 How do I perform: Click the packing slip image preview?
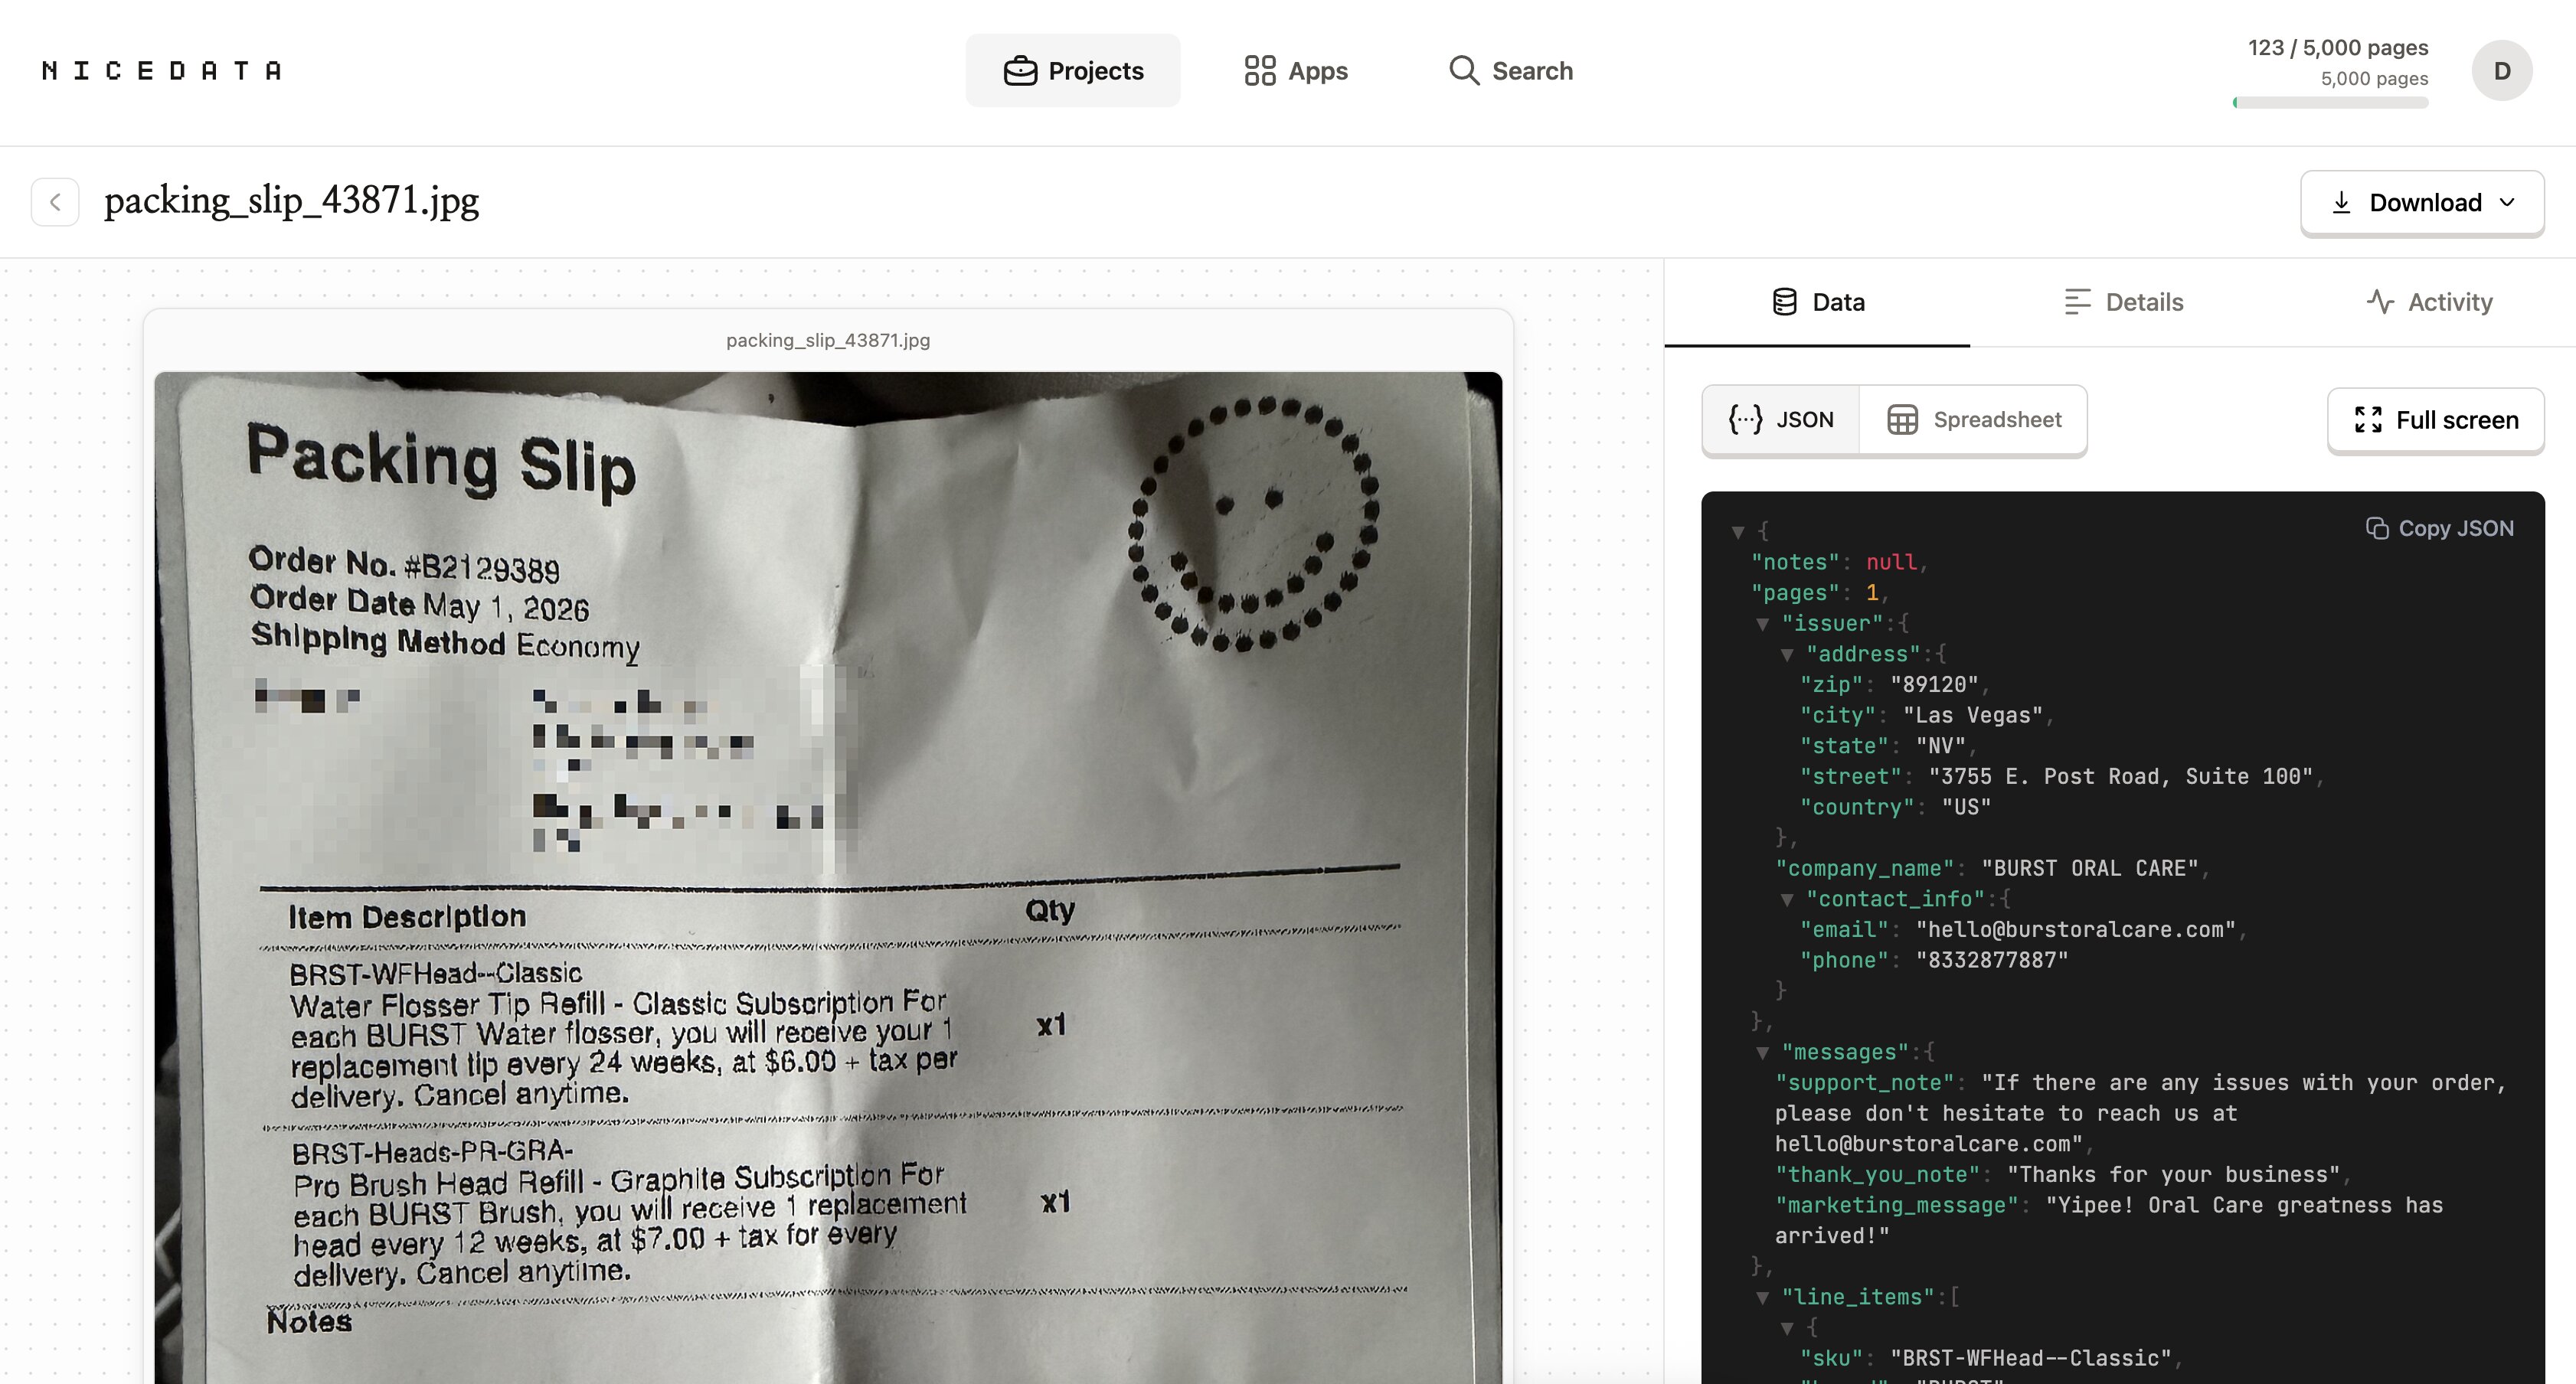pyautogui.click(x=828, y=878)
